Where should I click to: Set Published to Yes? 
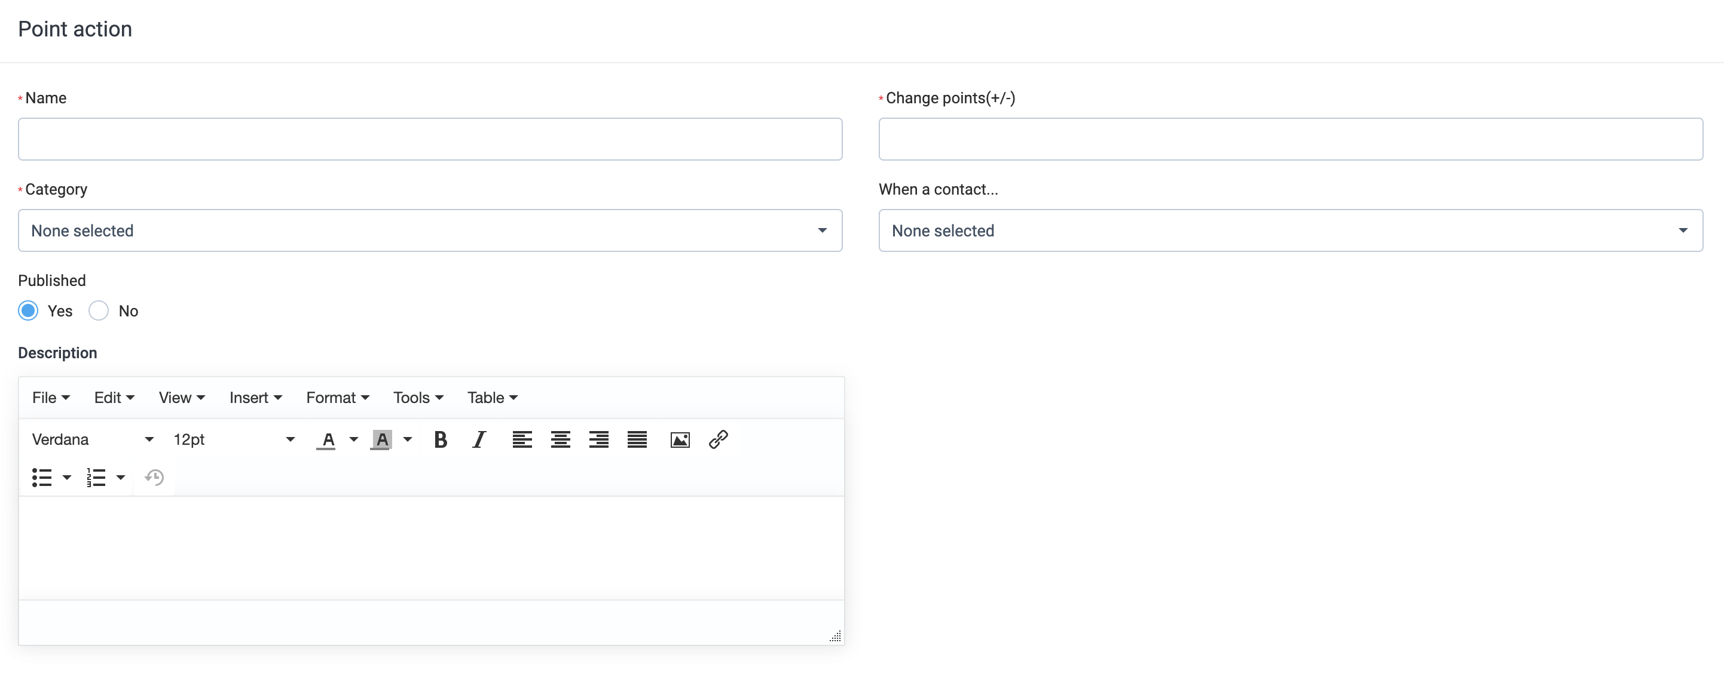click(28, 311)
